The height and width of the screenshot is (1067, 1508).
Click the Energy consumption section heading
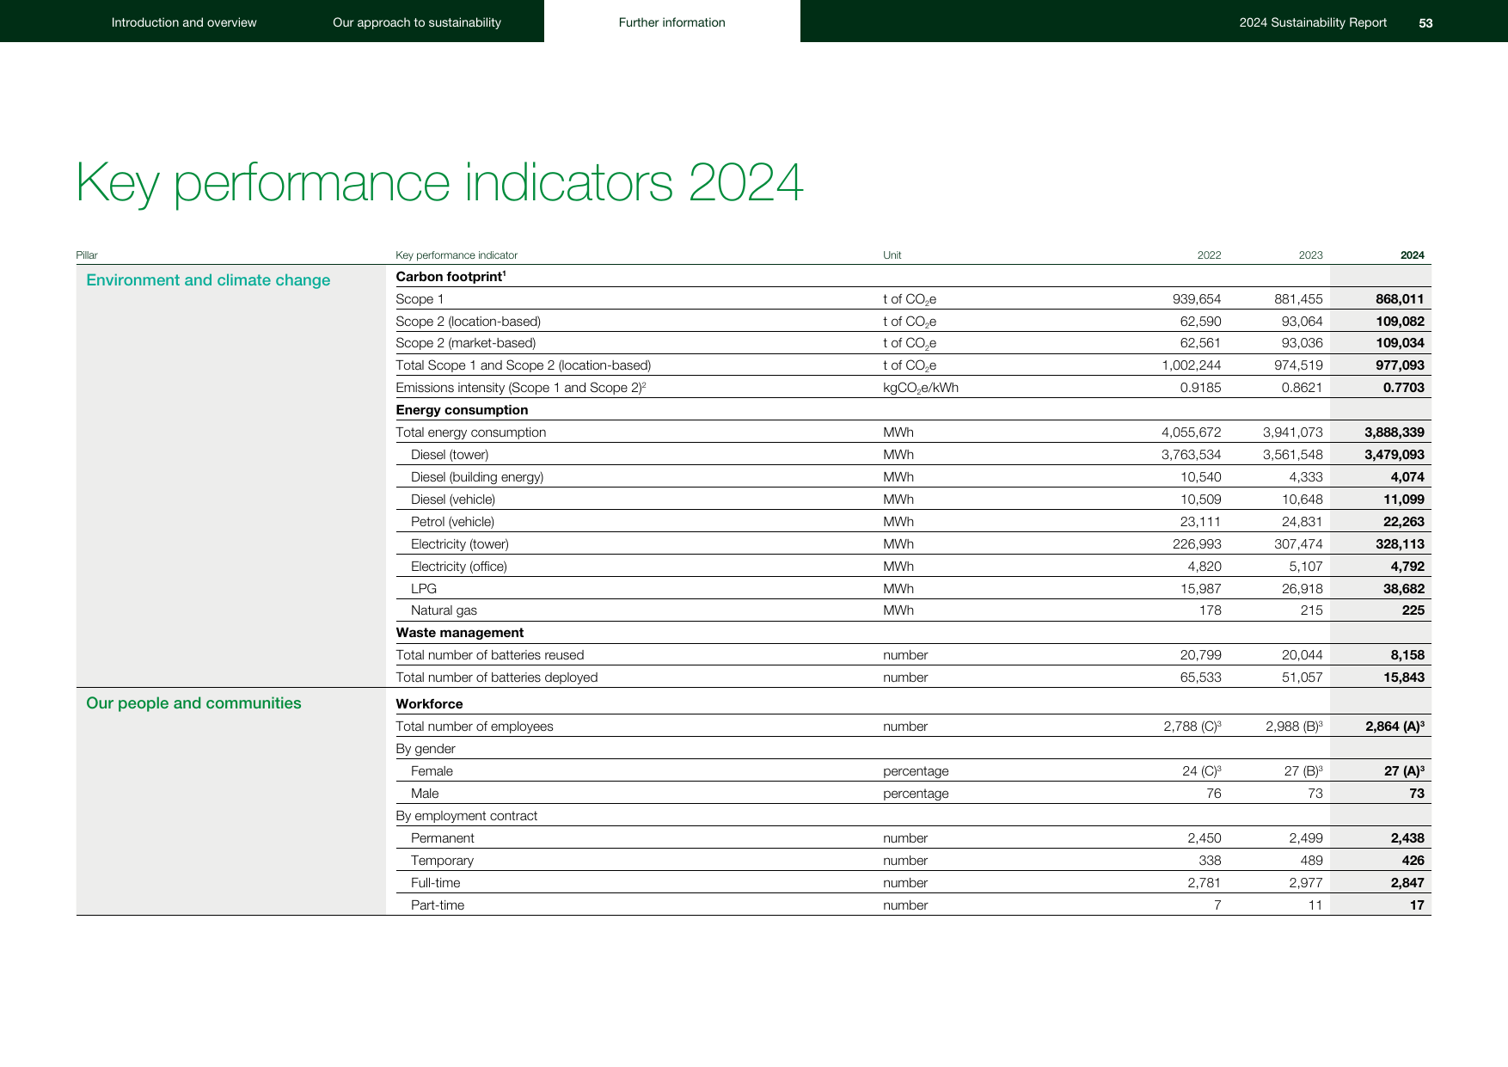click(462, 410)
